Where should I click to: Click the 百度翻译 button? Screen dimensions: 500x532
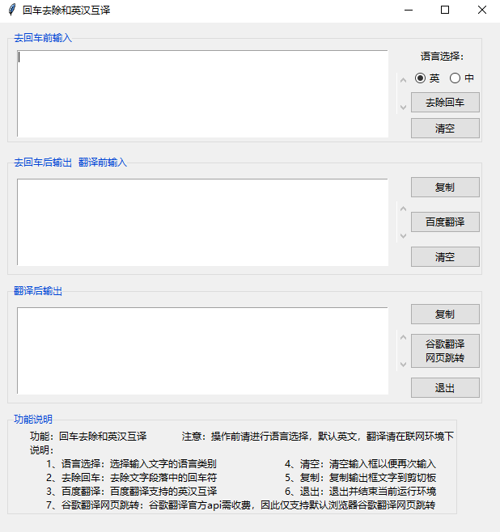445,222
